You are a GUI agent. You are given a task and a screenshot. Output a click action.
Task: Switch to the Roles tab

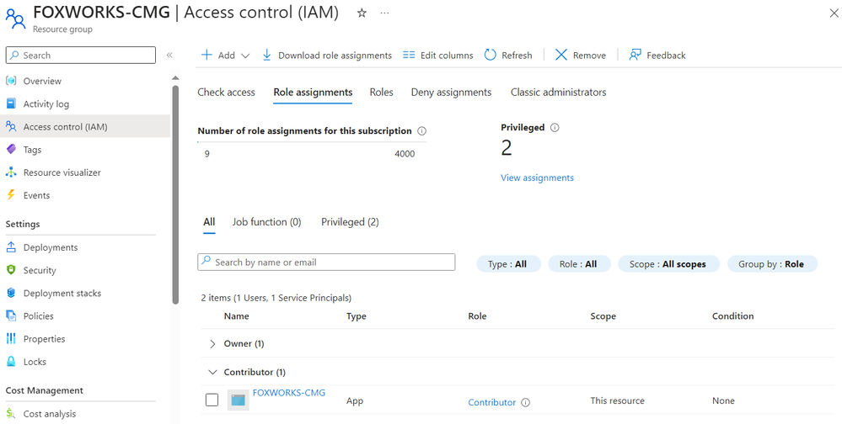[x=381, y=93]
